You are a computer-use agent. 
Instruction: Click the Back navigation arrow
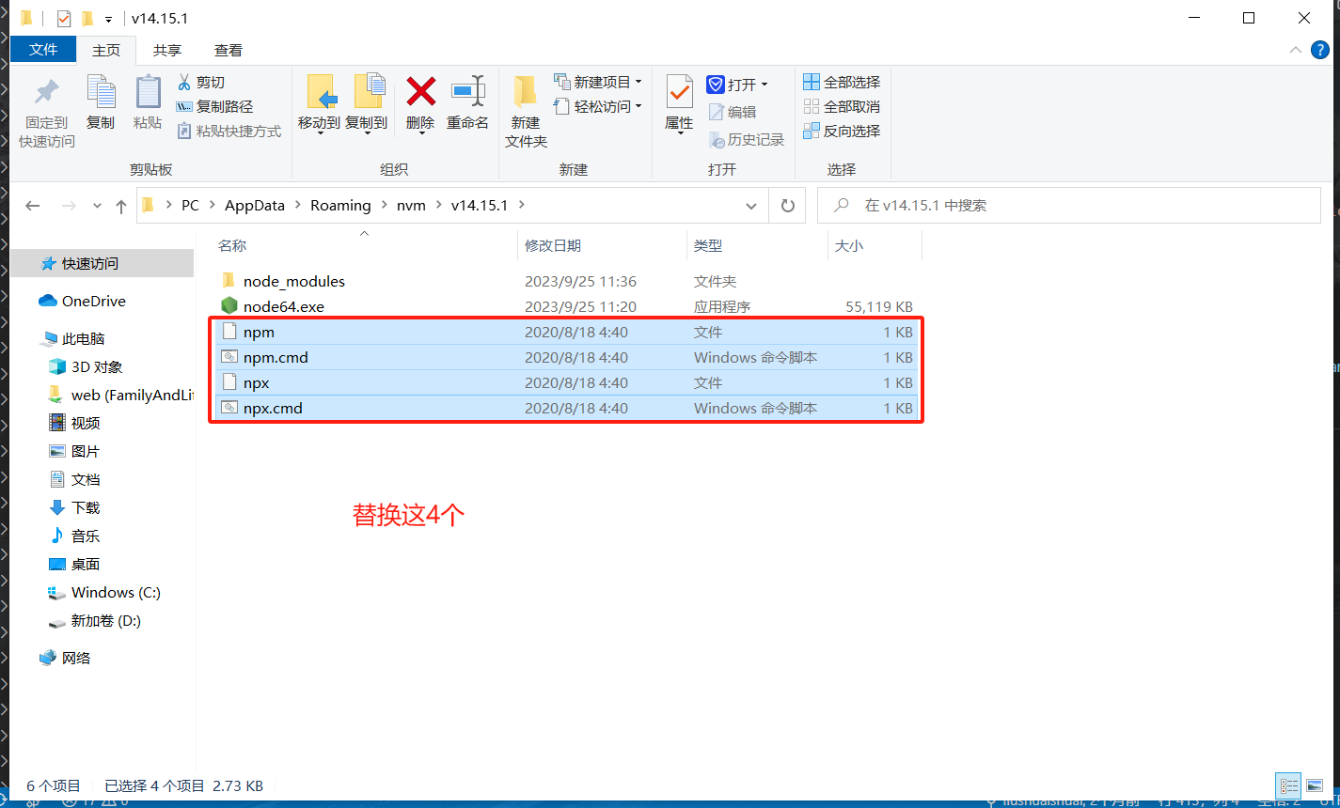pos(33,206)
